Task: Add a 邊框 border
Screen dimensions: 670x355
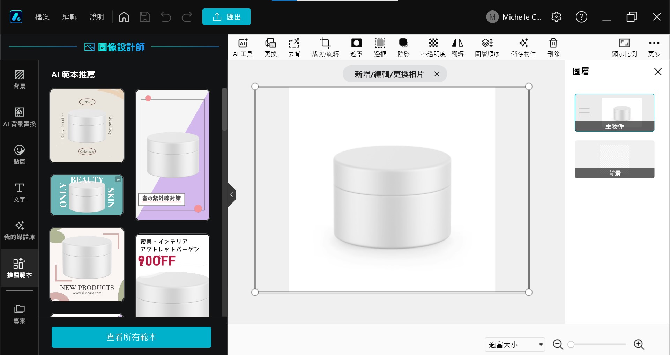Action: pyautogui.click(x=380, y=47)
